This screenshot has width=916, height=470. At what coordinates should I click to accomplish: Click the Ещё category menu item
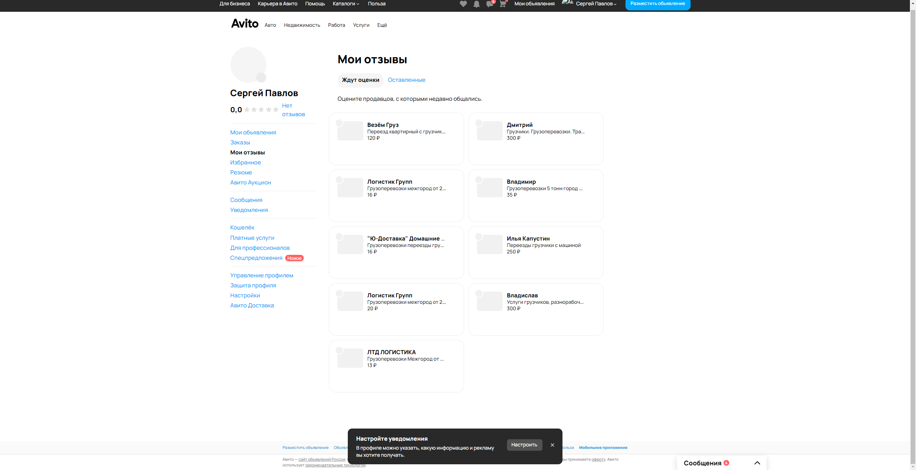(382, 25)
